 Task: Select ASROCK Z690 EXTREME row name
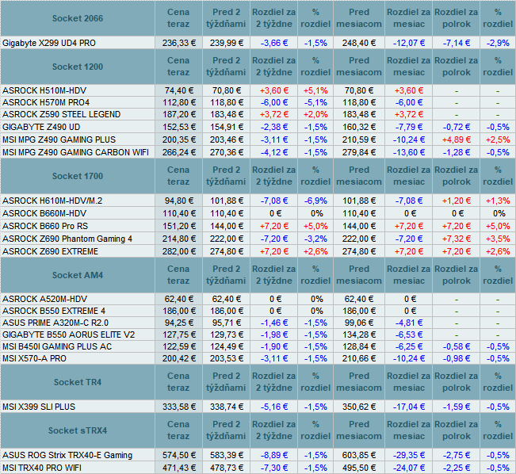tap(51, 251)
